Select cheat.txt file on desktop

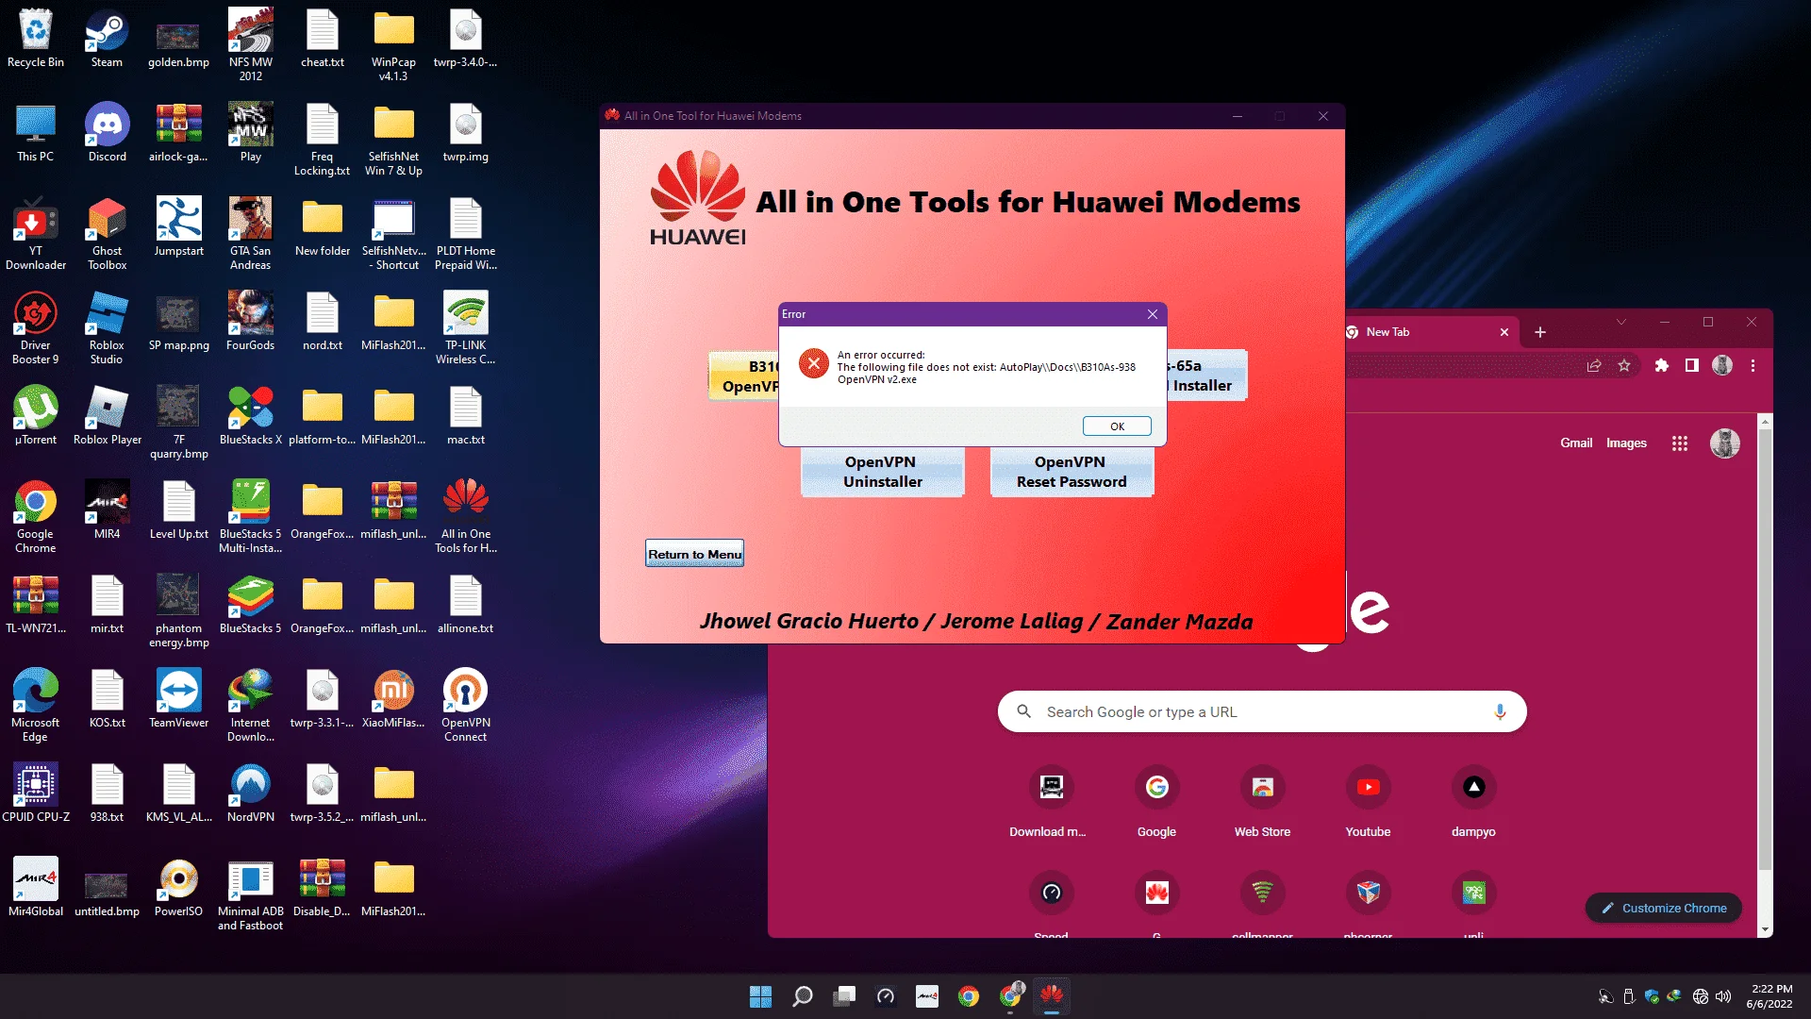pyautogui.click(x=322, y=40)
